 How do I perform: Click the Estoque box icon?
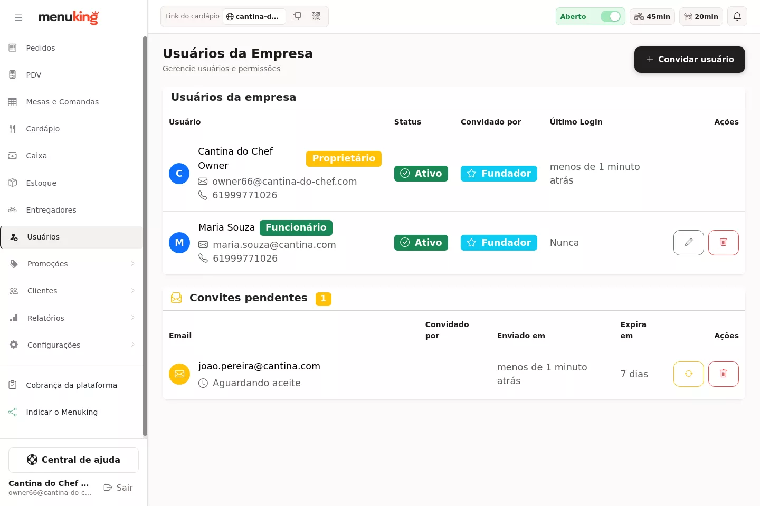coord(13,183)
